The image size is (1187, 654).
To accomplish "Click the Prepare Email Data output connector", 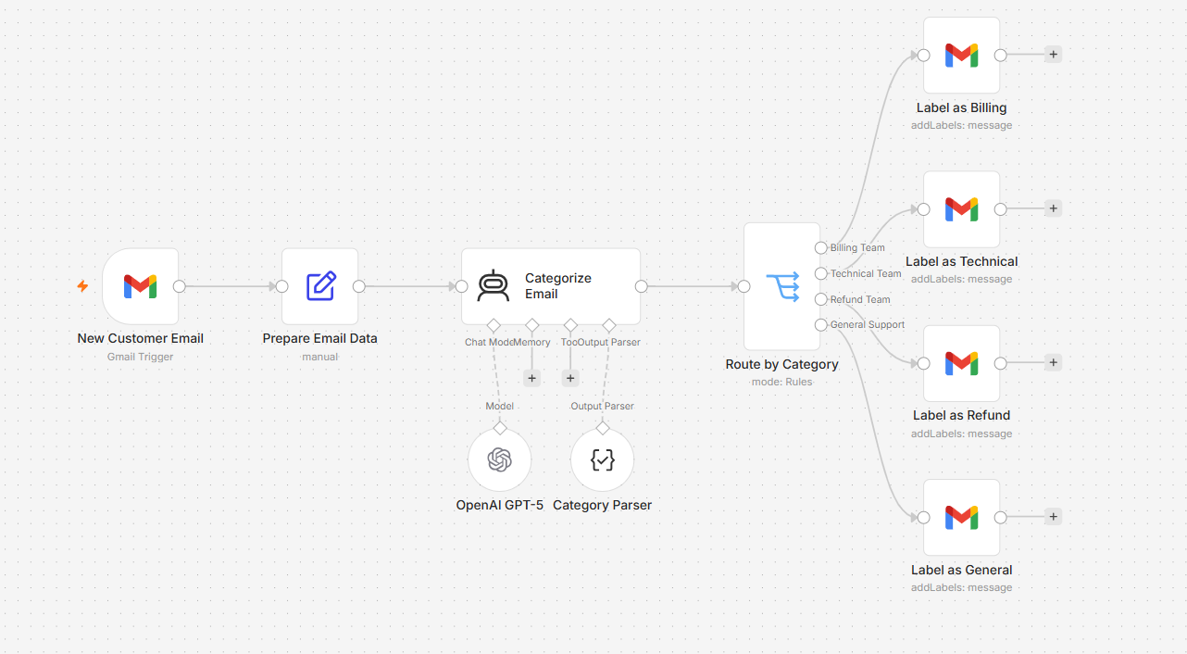I will pyautogui.click(x=359, y=286).
